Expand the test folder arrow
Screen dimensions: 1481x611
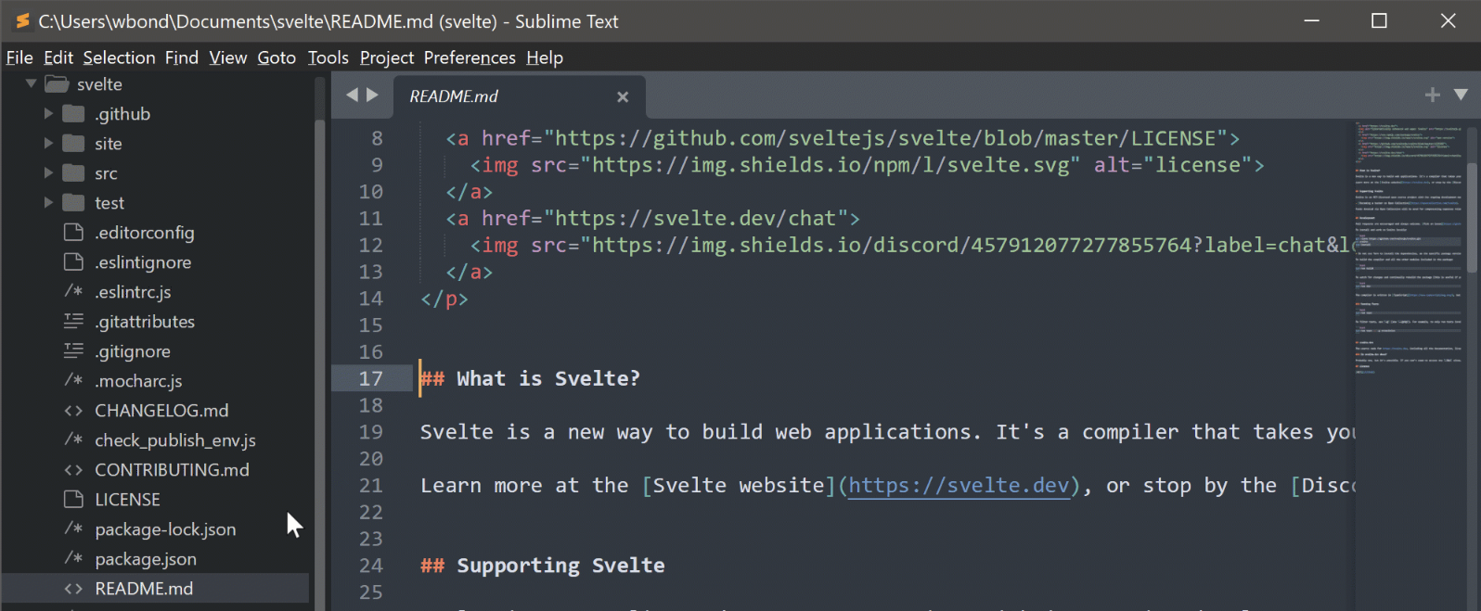(48, 202)
